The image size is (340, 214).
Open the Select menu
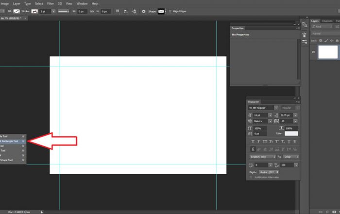click(x=39, y=4)
